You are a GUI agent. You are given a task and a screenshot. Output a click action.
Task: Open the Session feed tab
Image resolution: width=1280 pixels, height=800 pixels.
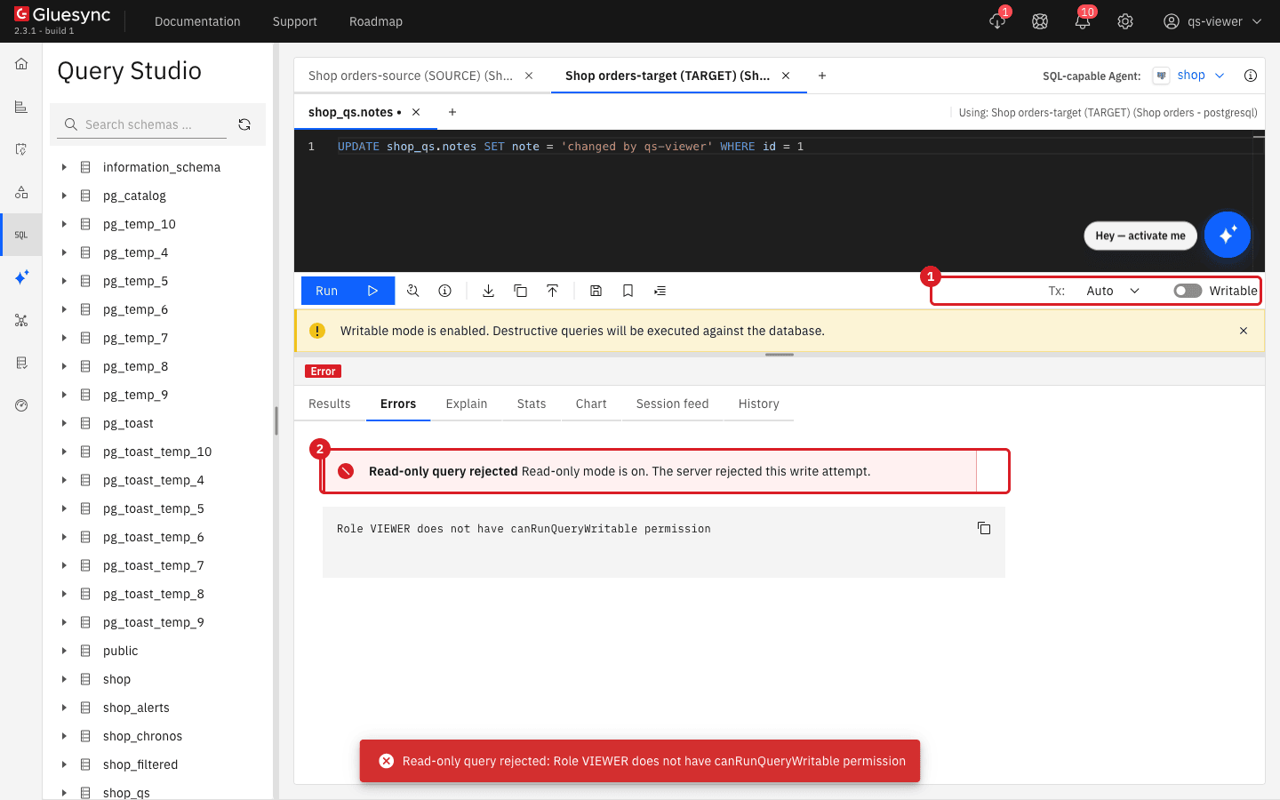pos(673,404)
